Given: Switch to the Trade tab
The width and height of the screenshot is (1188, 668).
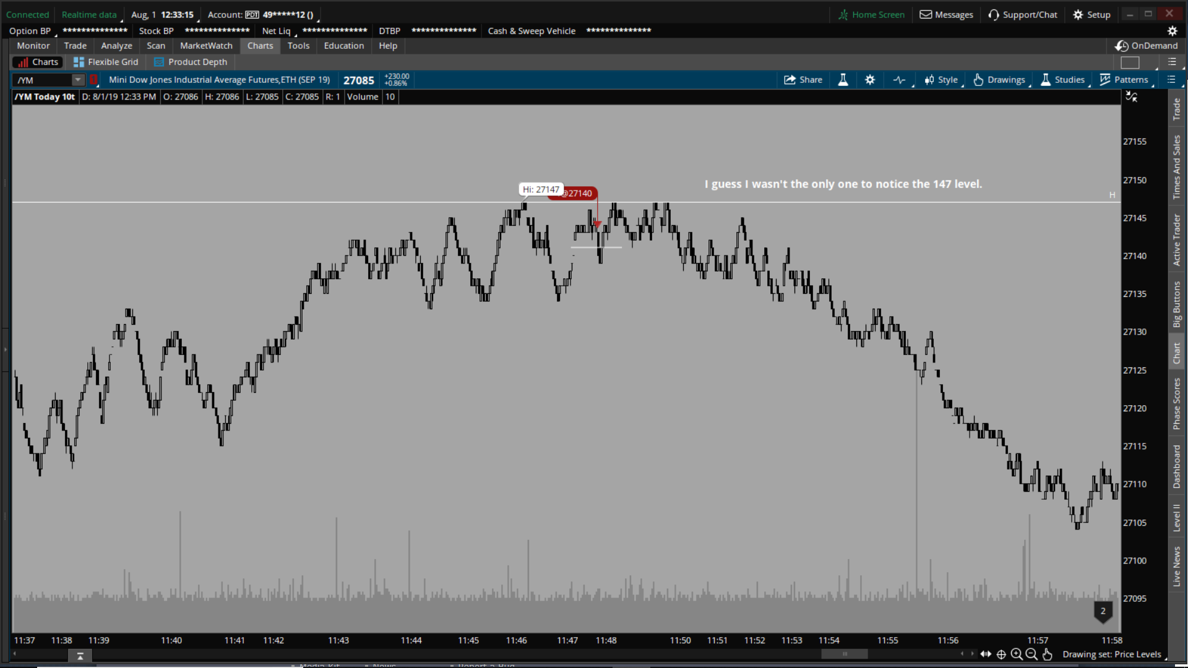Looking at the screenshot, I should (x=75, y=46).
